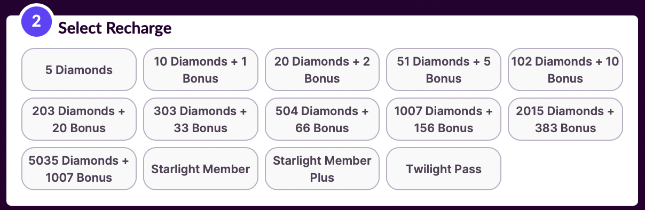Tap the smallest diamond pack without bonus
The height and width of the screenshot is (210, 645).
click(x=79, y=70)
